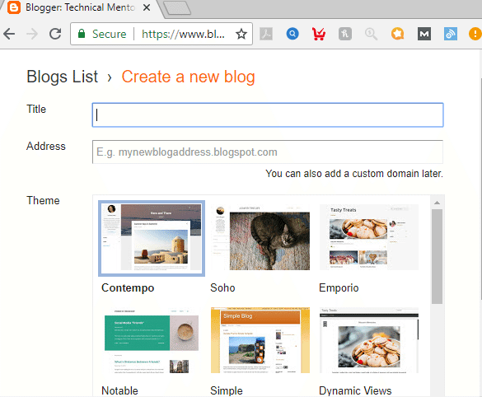
Task: Click the 'Create a new blog' heading
Action: click(x=188, y=77)
